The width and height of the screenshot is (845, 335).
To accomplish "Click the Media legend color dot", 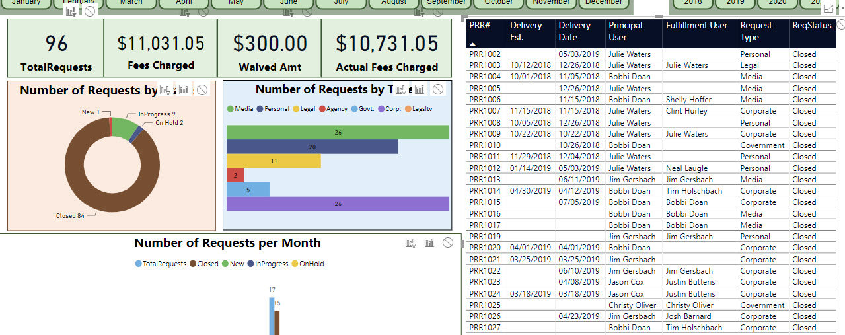I will (x=230, y=109).
